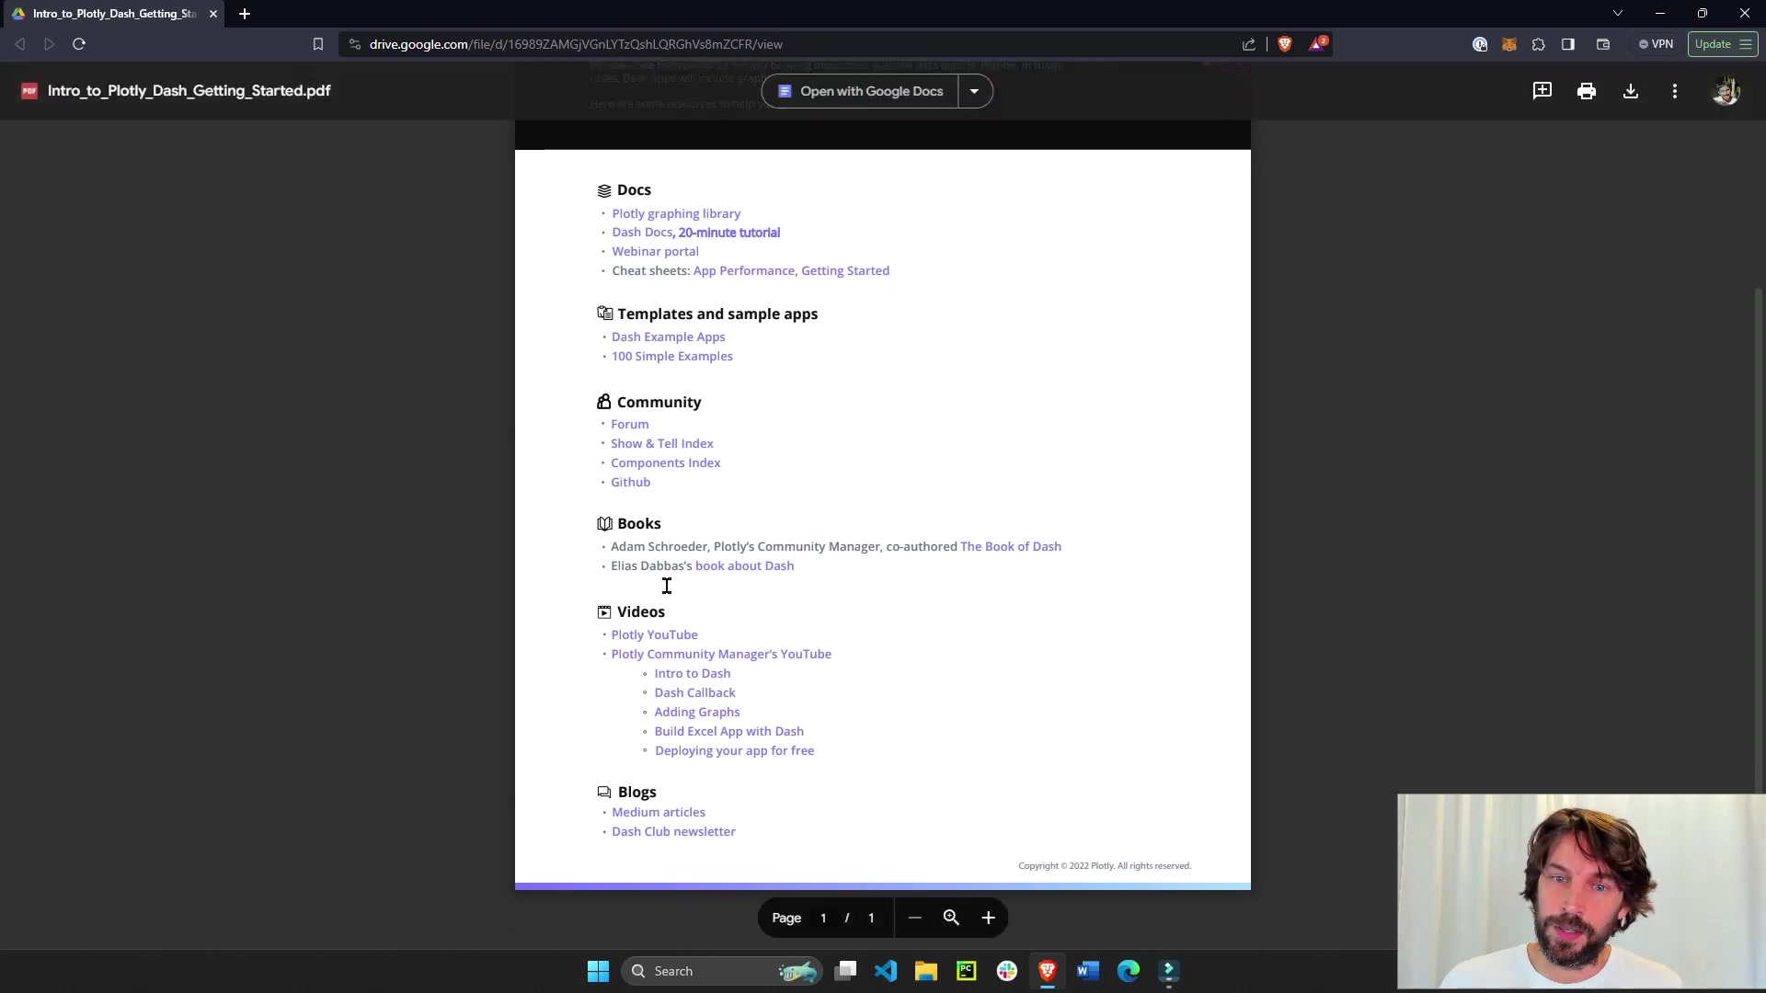Open The Book of Dash link
This screenshot has height=993, width=1766.
point(1010,546)
